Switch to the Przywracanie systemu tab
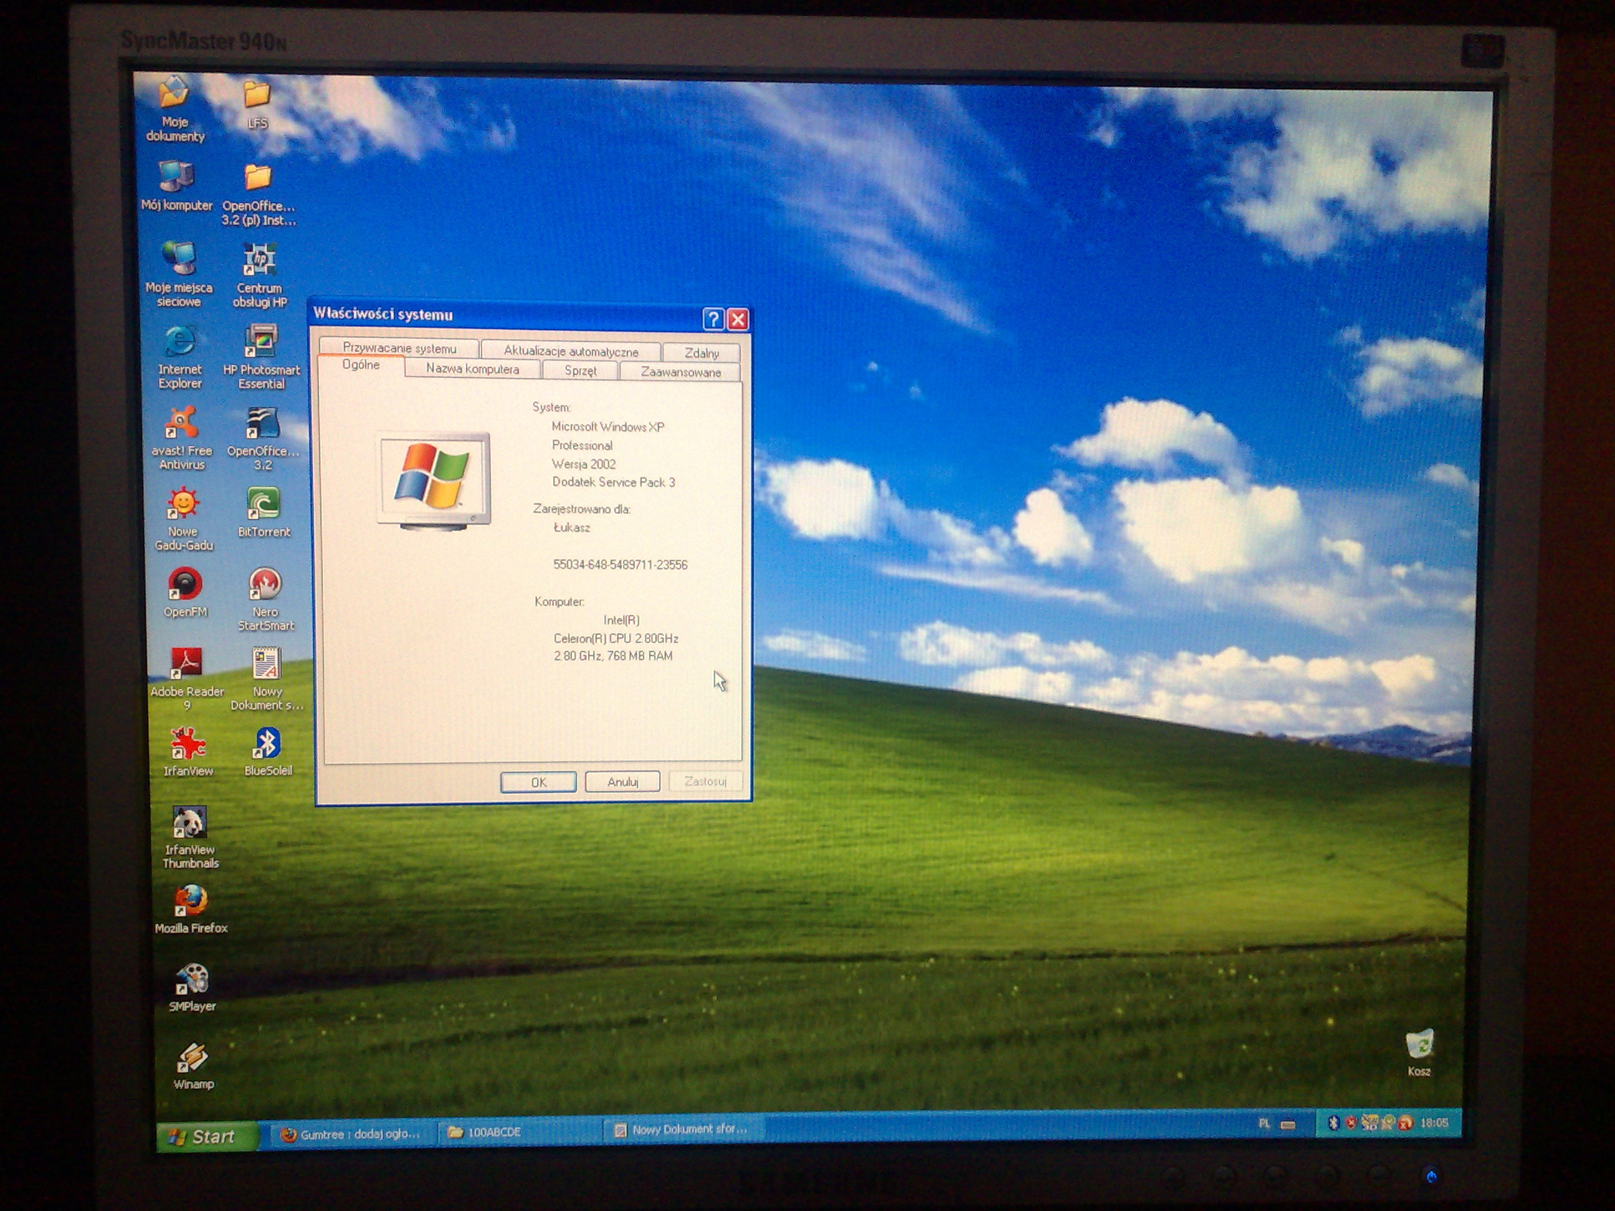 point(399,348)
